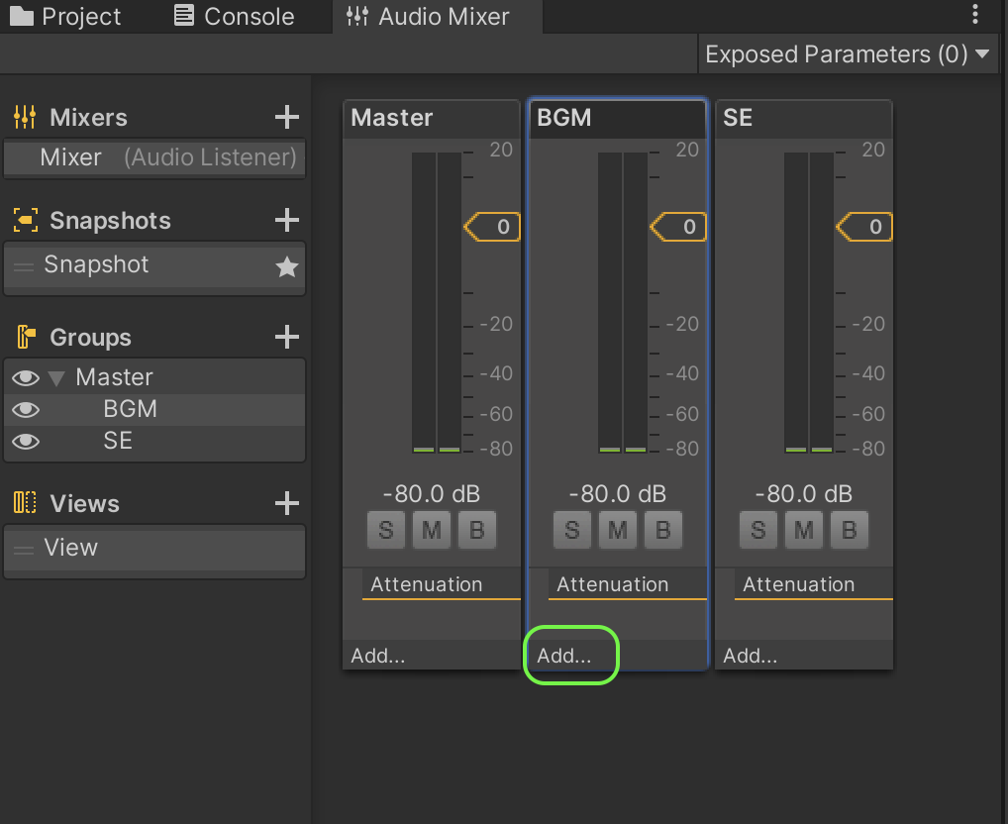
Task: Switch to the Project tab
Action: 65,16
